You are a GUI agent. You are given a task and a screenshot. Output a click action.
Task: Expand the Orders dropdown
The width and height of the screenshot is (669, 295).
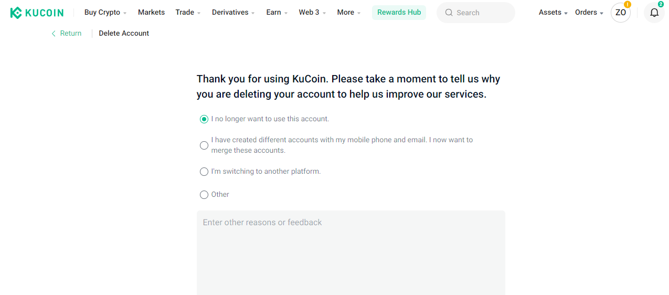tap(589, 13)
